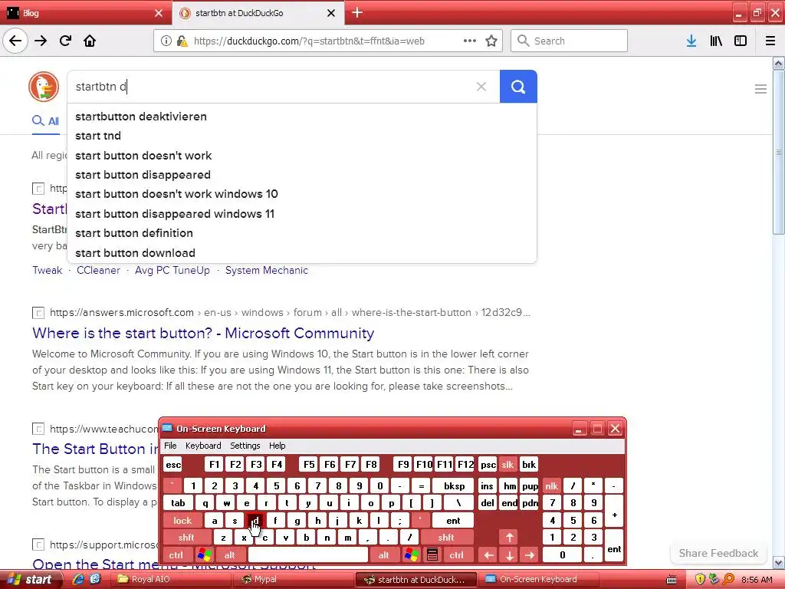This screenshot has height=589, width=785.
Task: Open the Tweak link
Action: 48,271
